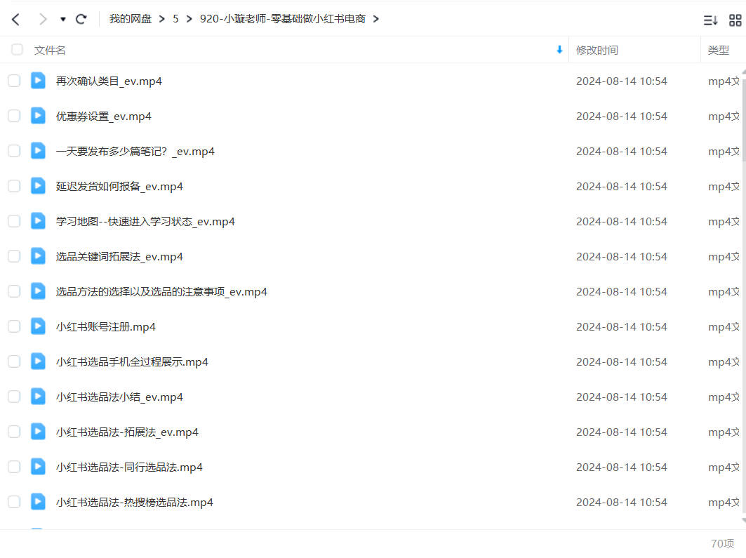The image size is (746, 558).
Task: Open file name 小红书账号注册.mp4
Action: [106, 327]
